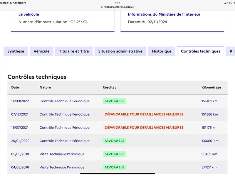Click the 'Le véhicule' heading
The width and height of the screenshot is (235, 176).
28,14
